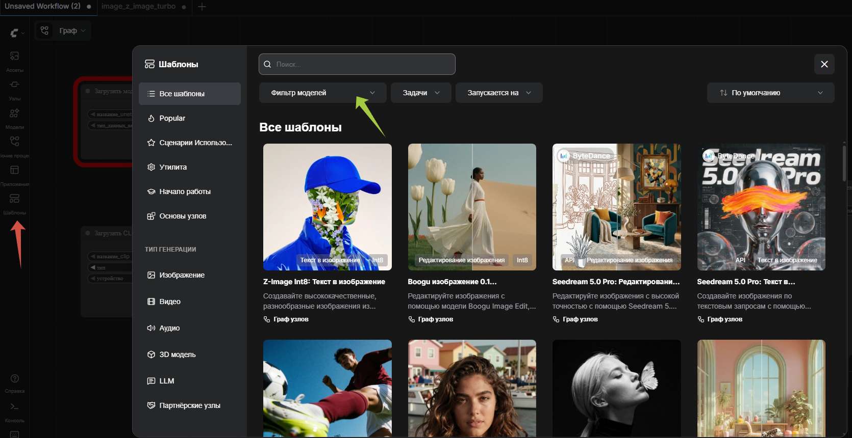Open the Запускается на dropdown
Image resolution: width=852 pixels, height=438 pixels.
(x=499, y=93)
